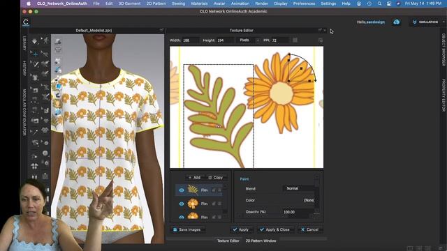The height and width of the screenshot is (251, 447).
Task: Pop out the 3D garment window panel
Action: (x=161, y=30)
